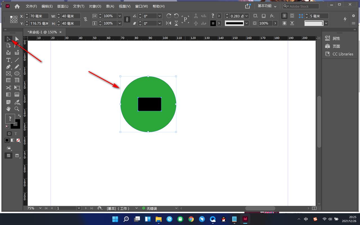Image resolution: width=360 pixels, height=225 pixels.
Task: Open the CC Libraries panel
Action: coord(339,54)
